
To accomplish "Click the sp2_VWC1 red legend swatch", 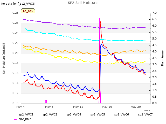I will (15, 115).
